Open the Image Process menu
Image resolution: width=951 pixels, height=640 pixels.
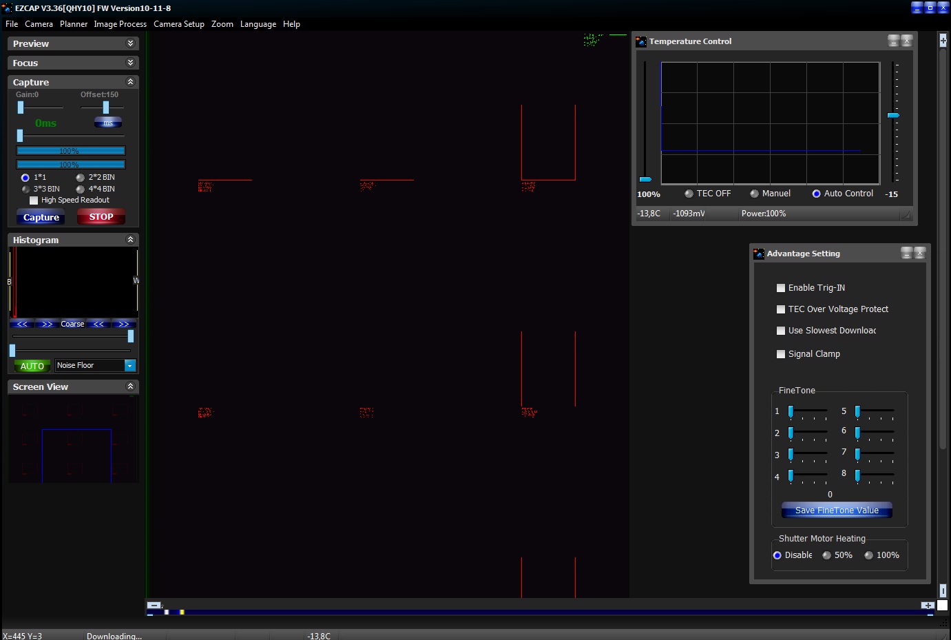(120, 24)
